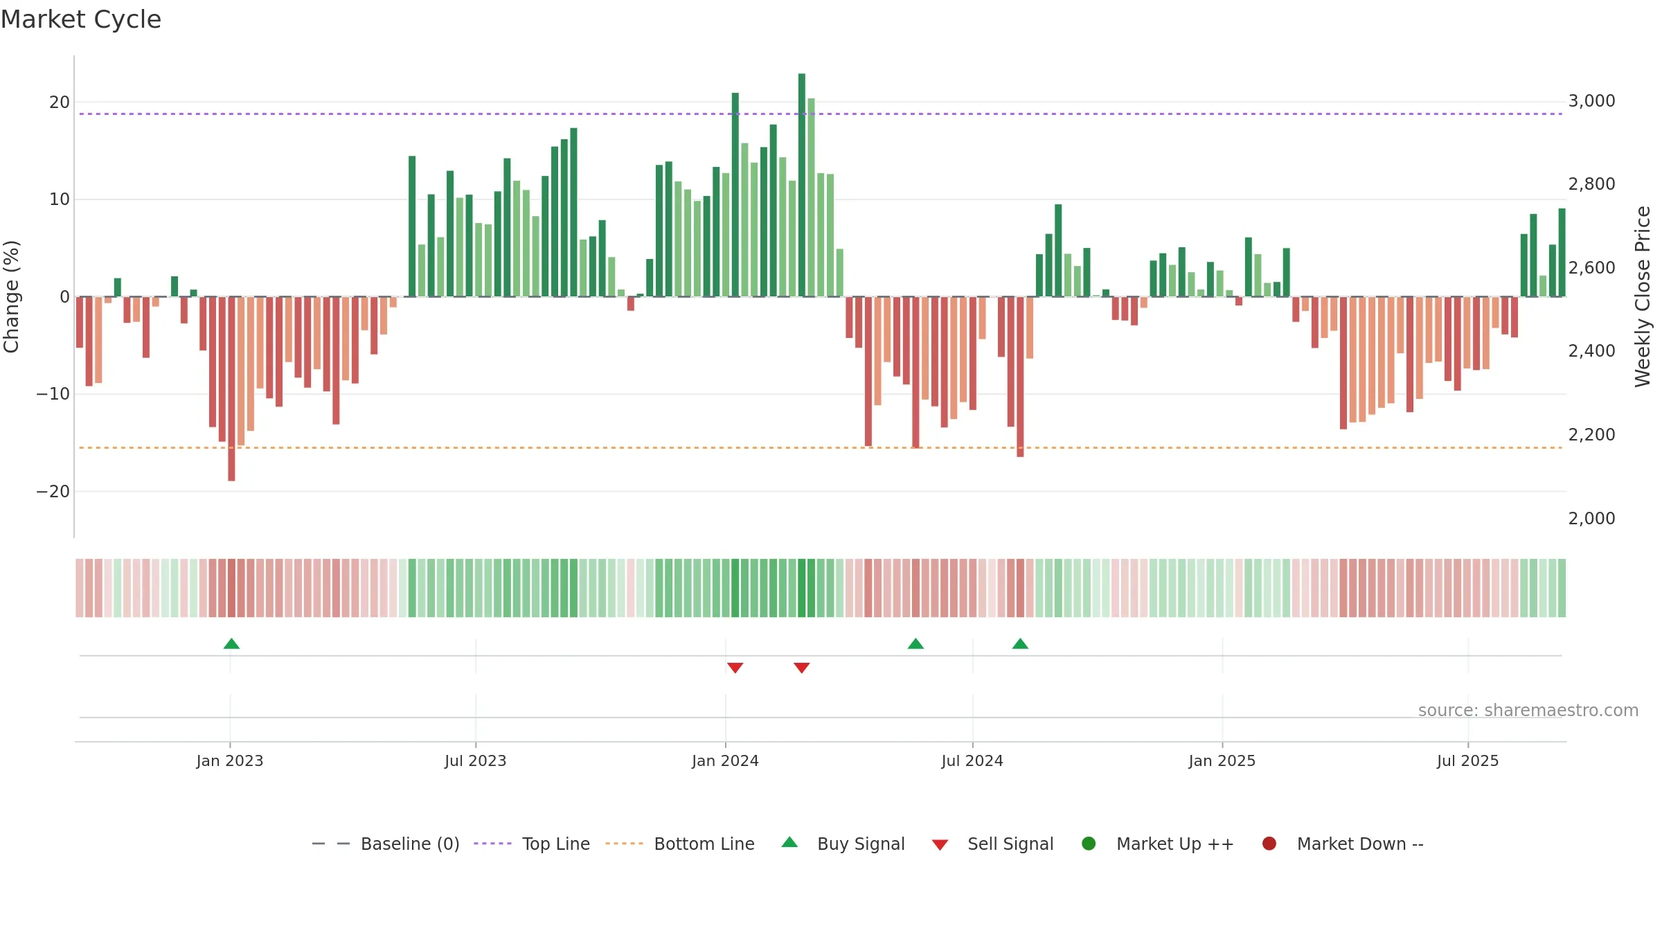The width and height of the screenshot is (1662, 935).
Task: Click the Jan 2025 axis label
Action: coord(1222,760)
